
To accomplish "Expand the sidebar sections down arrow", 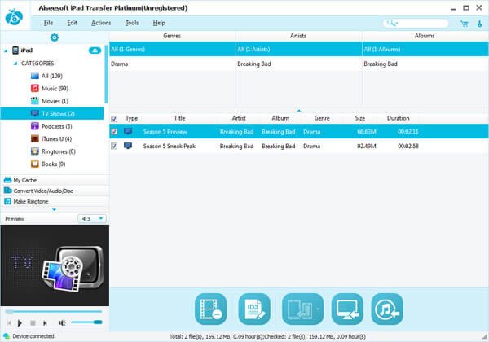I will pos(55,209).
